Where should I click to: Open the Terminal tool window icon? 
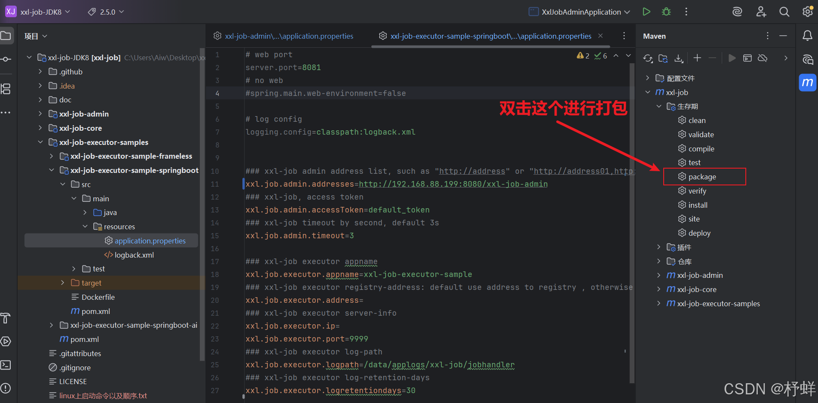coord(6,365)
